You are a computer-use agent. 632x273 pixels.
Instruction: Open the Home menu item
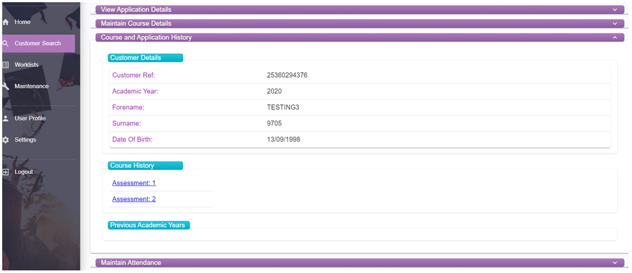click(x=23, y=22)
